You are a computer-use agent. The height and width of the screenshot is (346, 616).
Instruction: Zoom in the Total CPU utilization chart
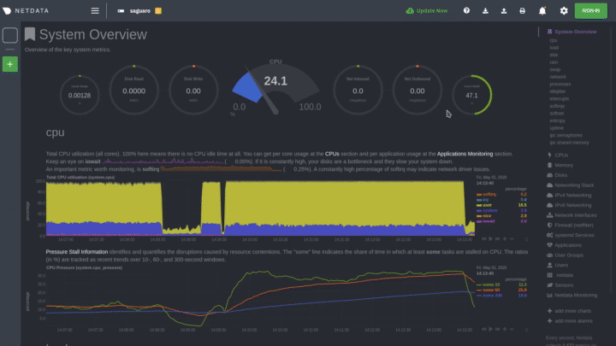(505, 238)
